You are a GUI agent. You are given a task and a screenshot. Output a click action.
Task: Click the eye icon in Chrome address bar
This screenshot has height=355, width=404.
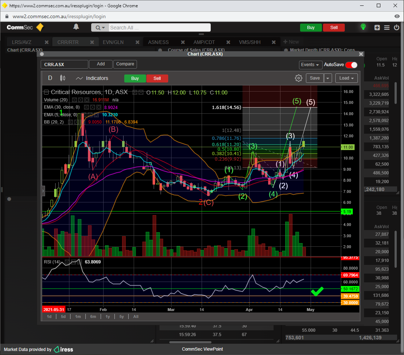397,16
